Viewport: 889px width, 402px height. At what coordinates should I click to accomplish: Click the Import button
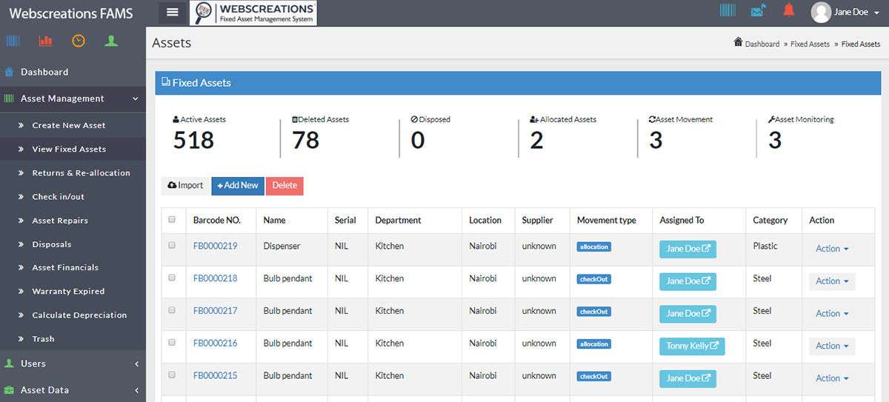185,186
